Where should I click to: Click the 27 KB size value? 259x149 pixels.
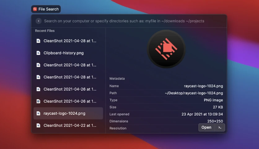[x=218, y=107]
